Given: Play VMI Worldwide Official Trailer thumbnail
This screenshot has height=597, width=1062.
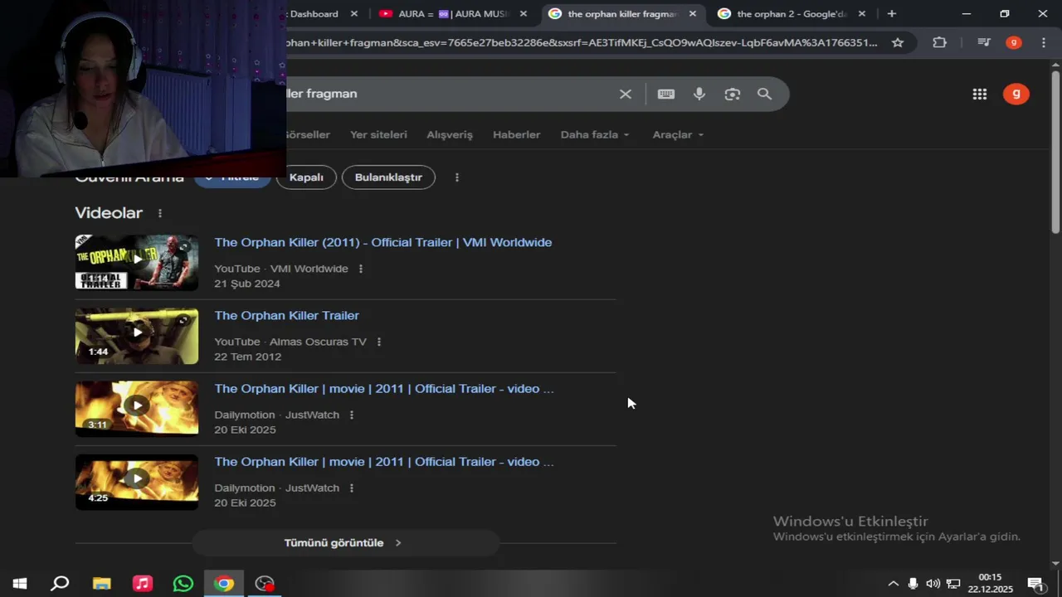Looking at the screenshot, I should tap(137, 262).
